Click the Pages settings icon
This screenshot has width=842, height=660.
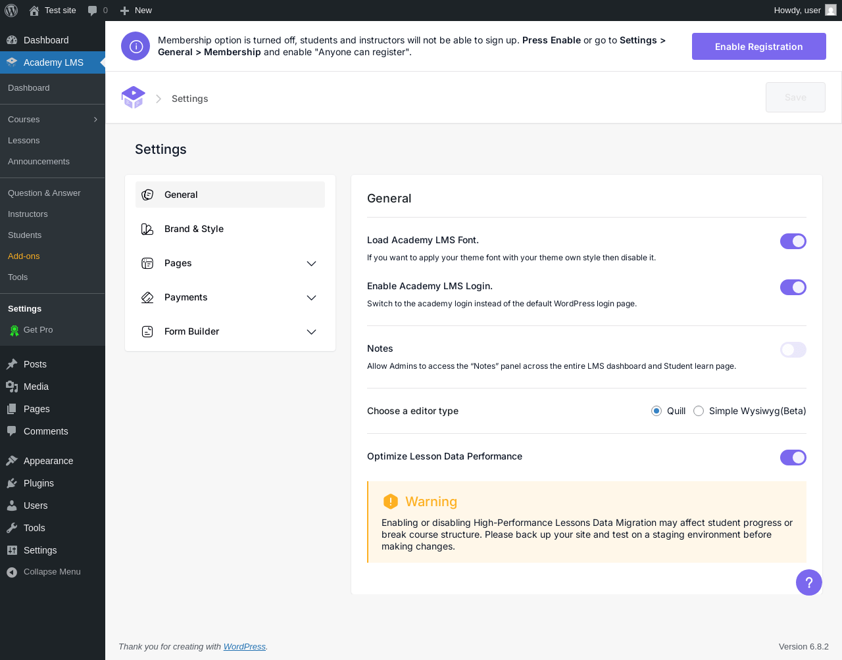point(147,263)
